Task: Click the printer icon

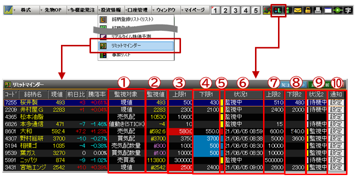Action: point(317,10)
